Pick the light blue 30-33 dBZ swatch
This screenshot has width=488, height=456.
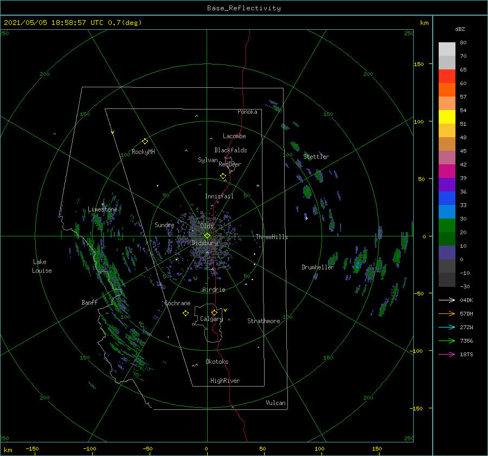tap(447, 212)
